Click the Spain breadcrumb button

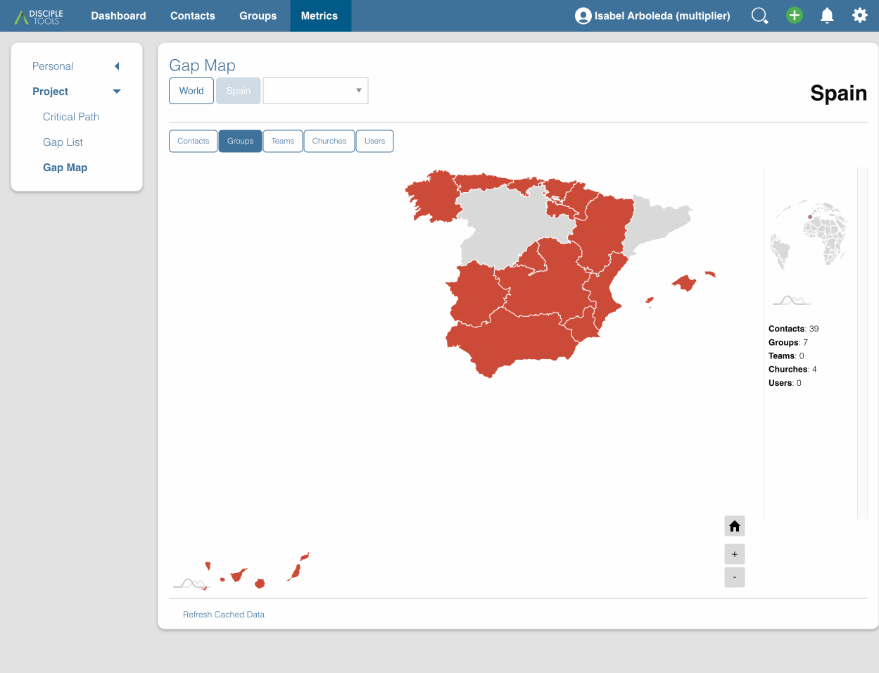(x=239, y=91)
